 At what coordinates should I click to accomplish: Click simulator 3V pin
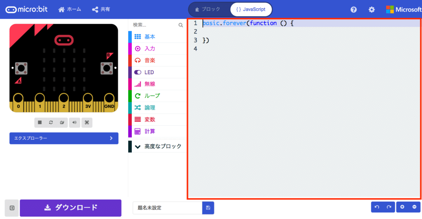[x=88, y=102]
